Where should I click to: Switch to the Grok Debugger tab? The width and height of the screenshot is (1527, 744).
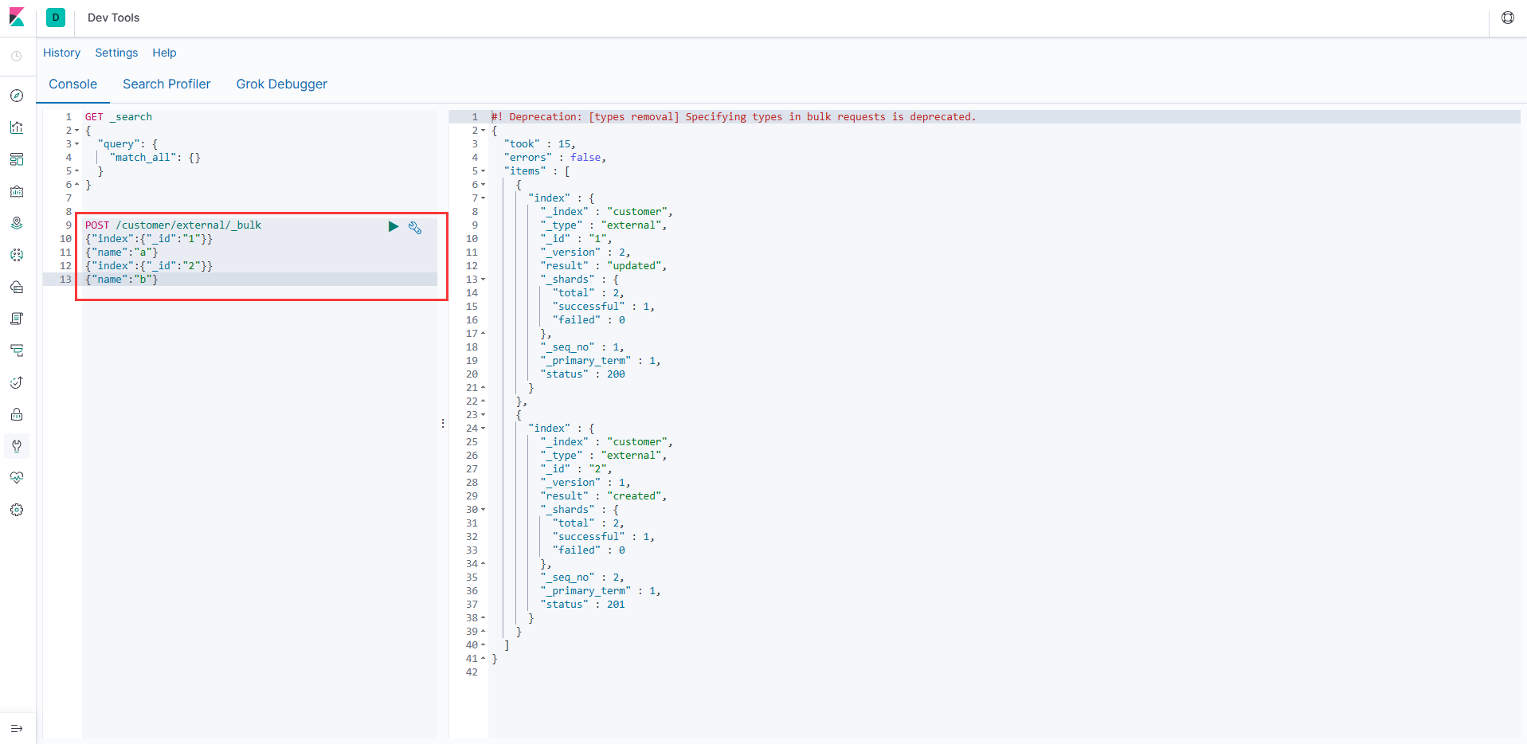tap(281, 84)
